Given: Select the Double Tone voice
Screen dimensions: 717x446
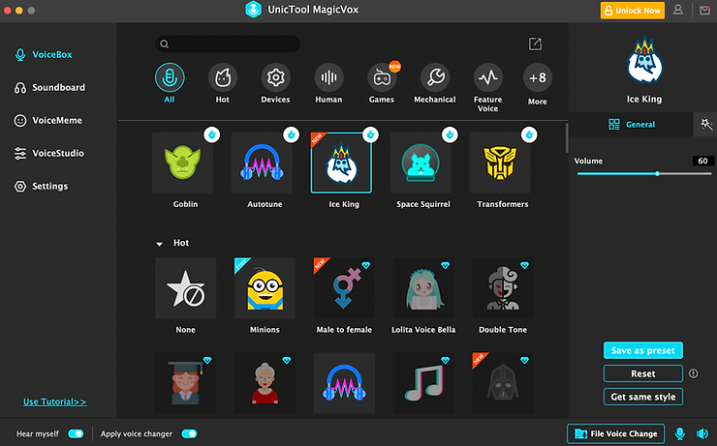Looking at the screenshot, I should (503, 288).
